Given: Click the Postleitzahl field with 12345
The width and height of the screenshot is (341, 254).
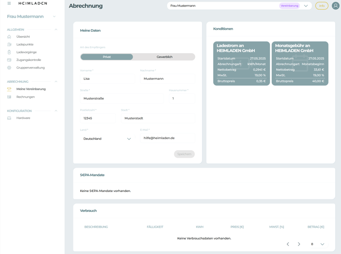Looking at the screenshot, I should coord(98,118).
